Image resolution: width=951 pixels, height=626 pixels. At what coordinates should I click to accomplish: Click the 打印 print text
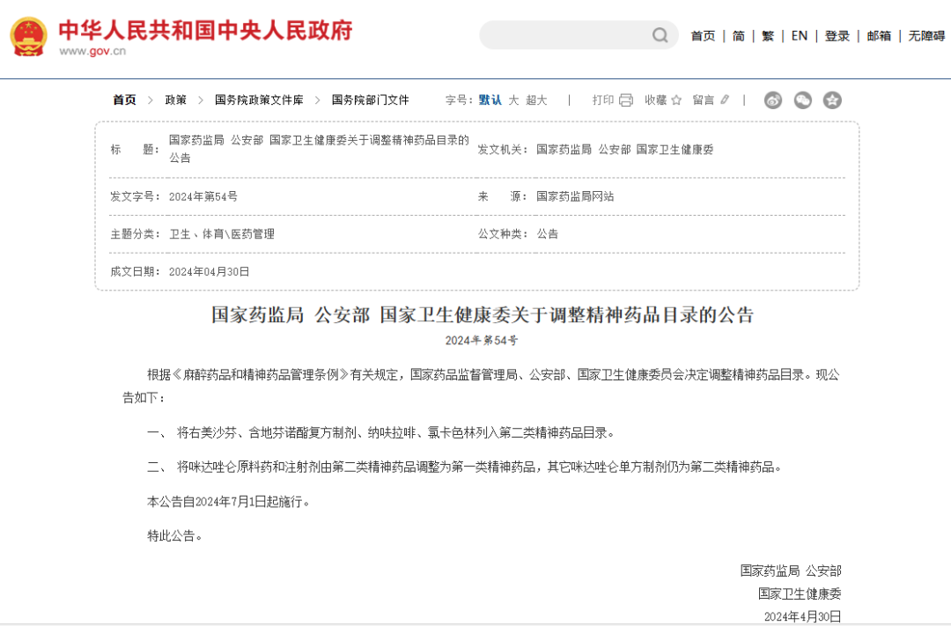pyautogui.click(x=603, y=100)
